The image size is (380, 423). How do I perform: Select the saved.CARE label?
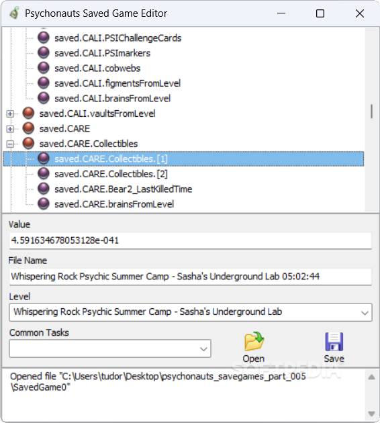click(64, 129)
